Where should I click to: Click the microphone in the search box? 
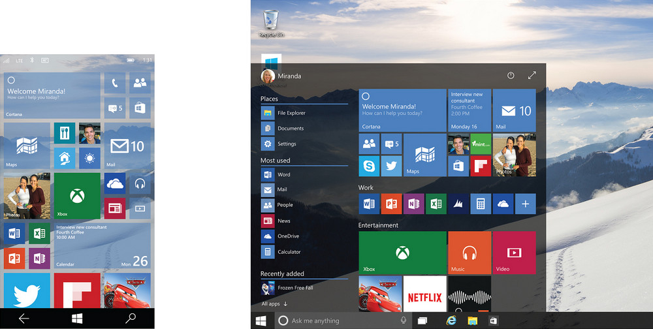pyautogui.click(x=403, y=321)
